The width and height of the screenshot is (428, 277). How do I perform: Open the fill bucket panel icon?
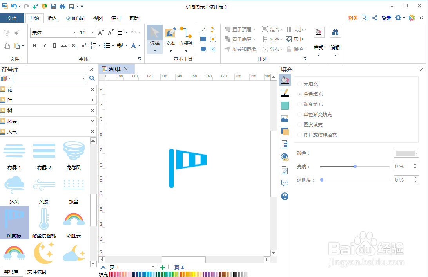coord(285,80)
